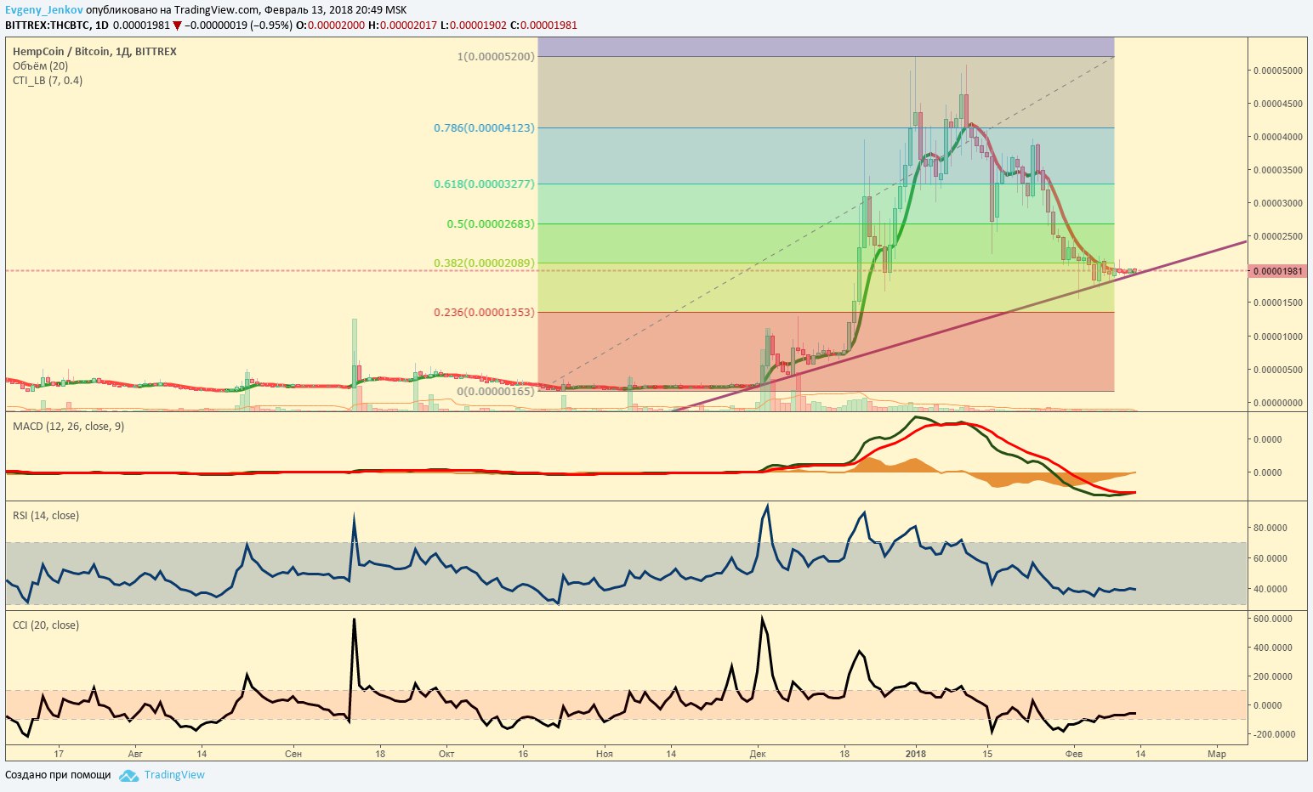This screenshot has width=1313, height=792.
Task: Click the Fibonacci 0.618(0.00003277) level label
Action: (484, 184)
